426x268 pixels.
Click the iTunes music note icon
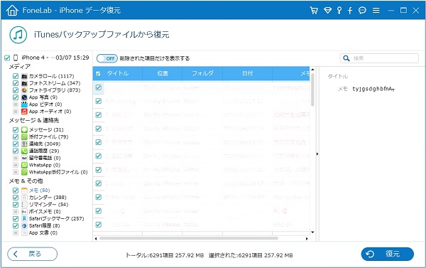[18, 35]
